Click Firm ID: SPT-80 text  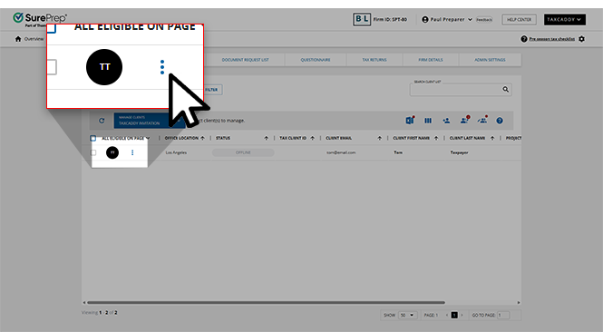[390, 19]
